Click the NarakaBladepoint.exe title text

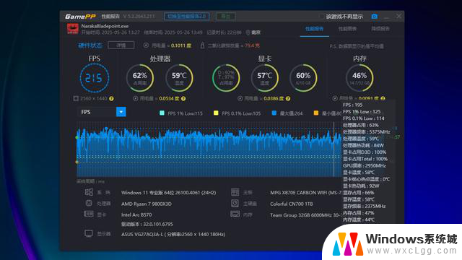click(x=105, y=26)
